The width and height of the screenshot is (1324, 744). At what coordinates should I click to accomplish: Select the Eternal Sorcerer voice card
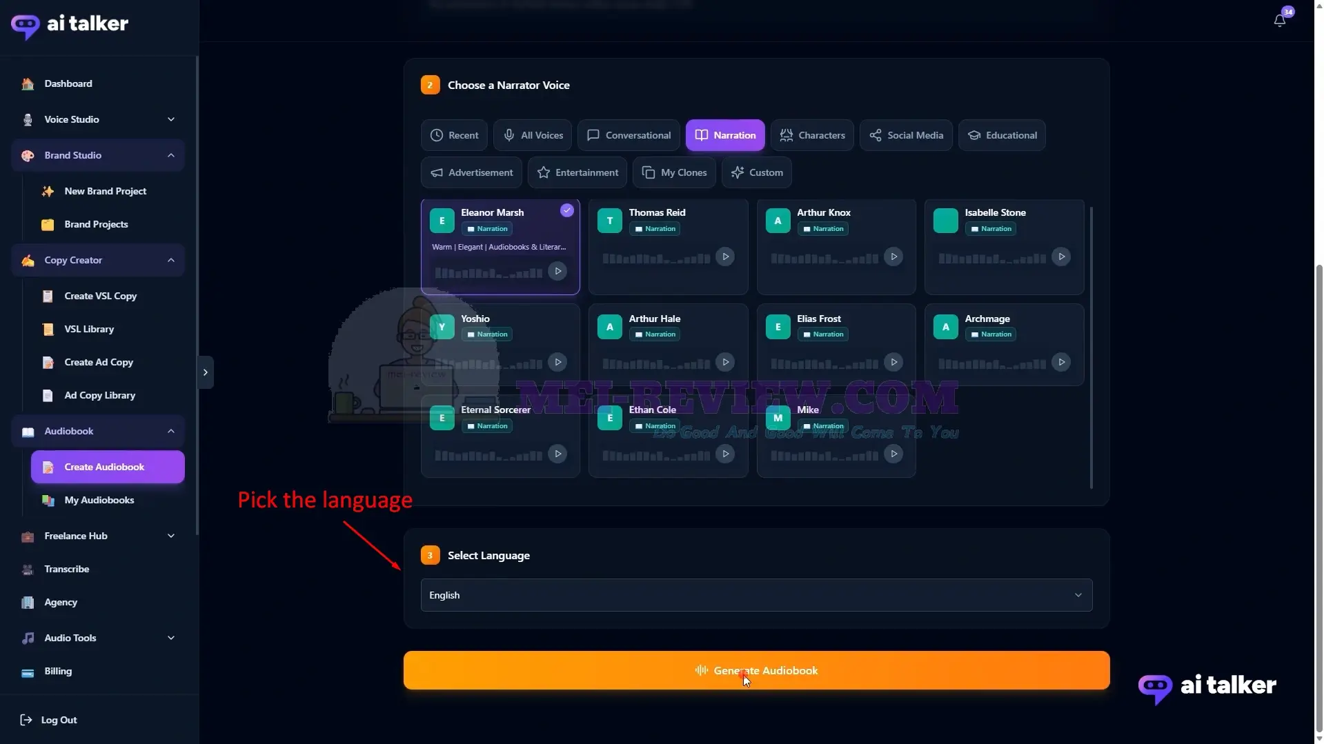pyautogui.click(x=500, y=436)
